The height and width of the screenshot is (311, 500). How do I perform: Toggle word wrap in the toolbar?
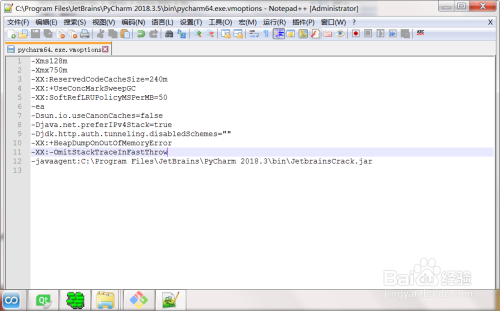tap(254, 33)
